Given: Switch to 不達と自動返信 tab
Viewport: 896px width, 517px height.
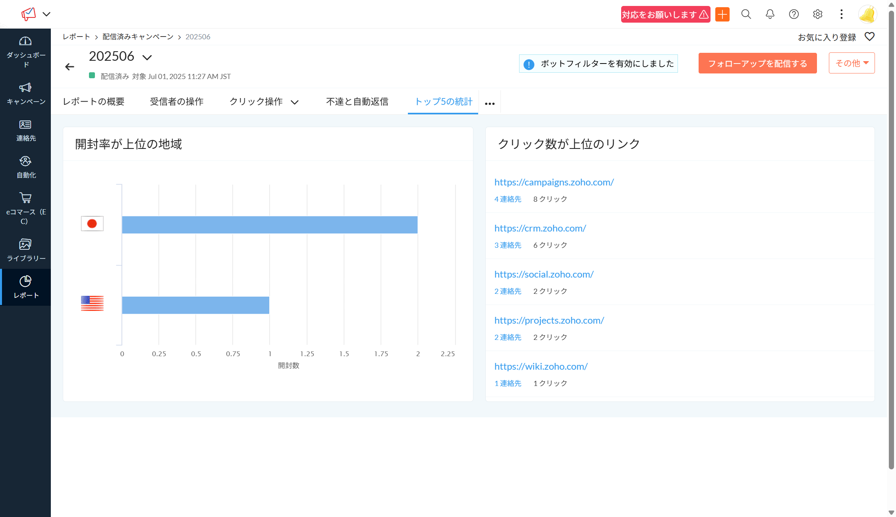Looking at the screenshot, I should click(357, 102).
